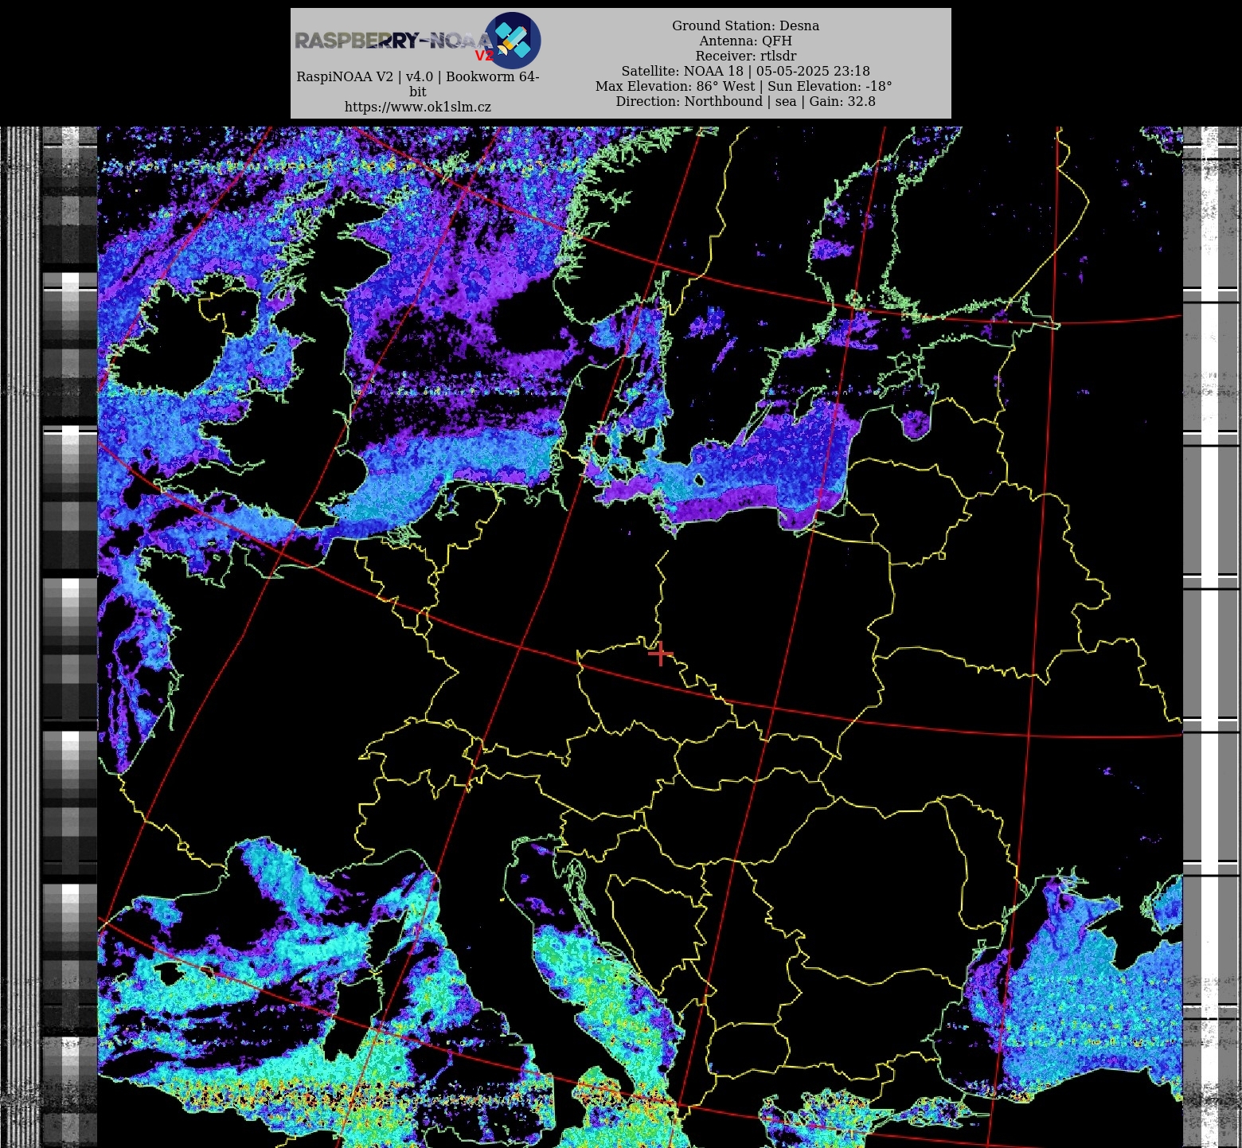Image resolution: width=1242 pixels, height=1148 pixels.
Task: Select the 'Ground Station: Desna' text
Action: pos(745,25)
